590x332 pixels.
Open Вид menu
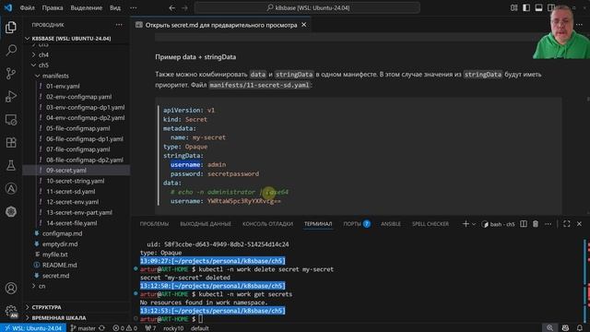point(115,7)
